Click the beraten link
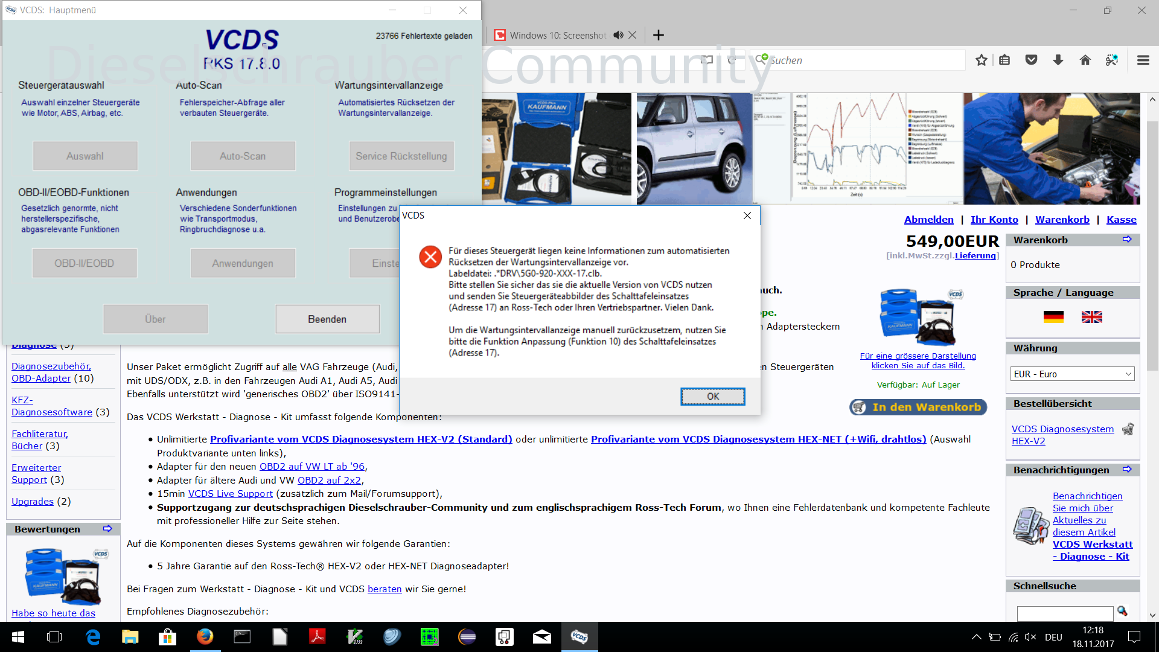The image size is (1159, 652). pos(385,589)
